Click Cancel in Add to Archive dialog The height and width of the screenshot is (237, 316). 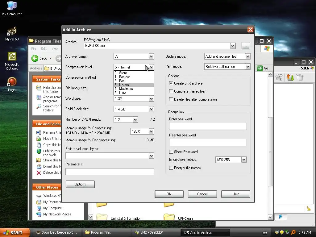coord(202,194)
